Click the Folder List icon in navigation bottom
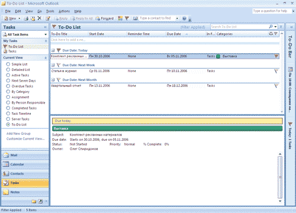 click(34, 201)
